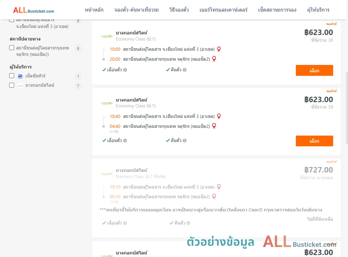Viewport: 348px width, 257px height.
Task: Go to จองตั๋ว-ค้นหาเที่ยวรถ menu
Action: point(136,10)
